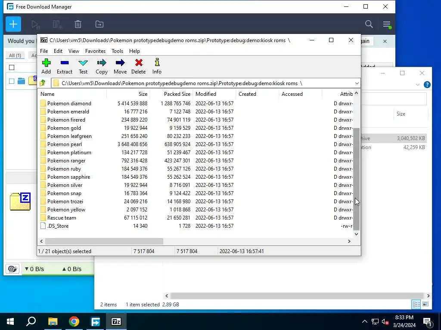Click the Explorer window horizontal scrollbar

pyautogui.click(x=297, y=296)
